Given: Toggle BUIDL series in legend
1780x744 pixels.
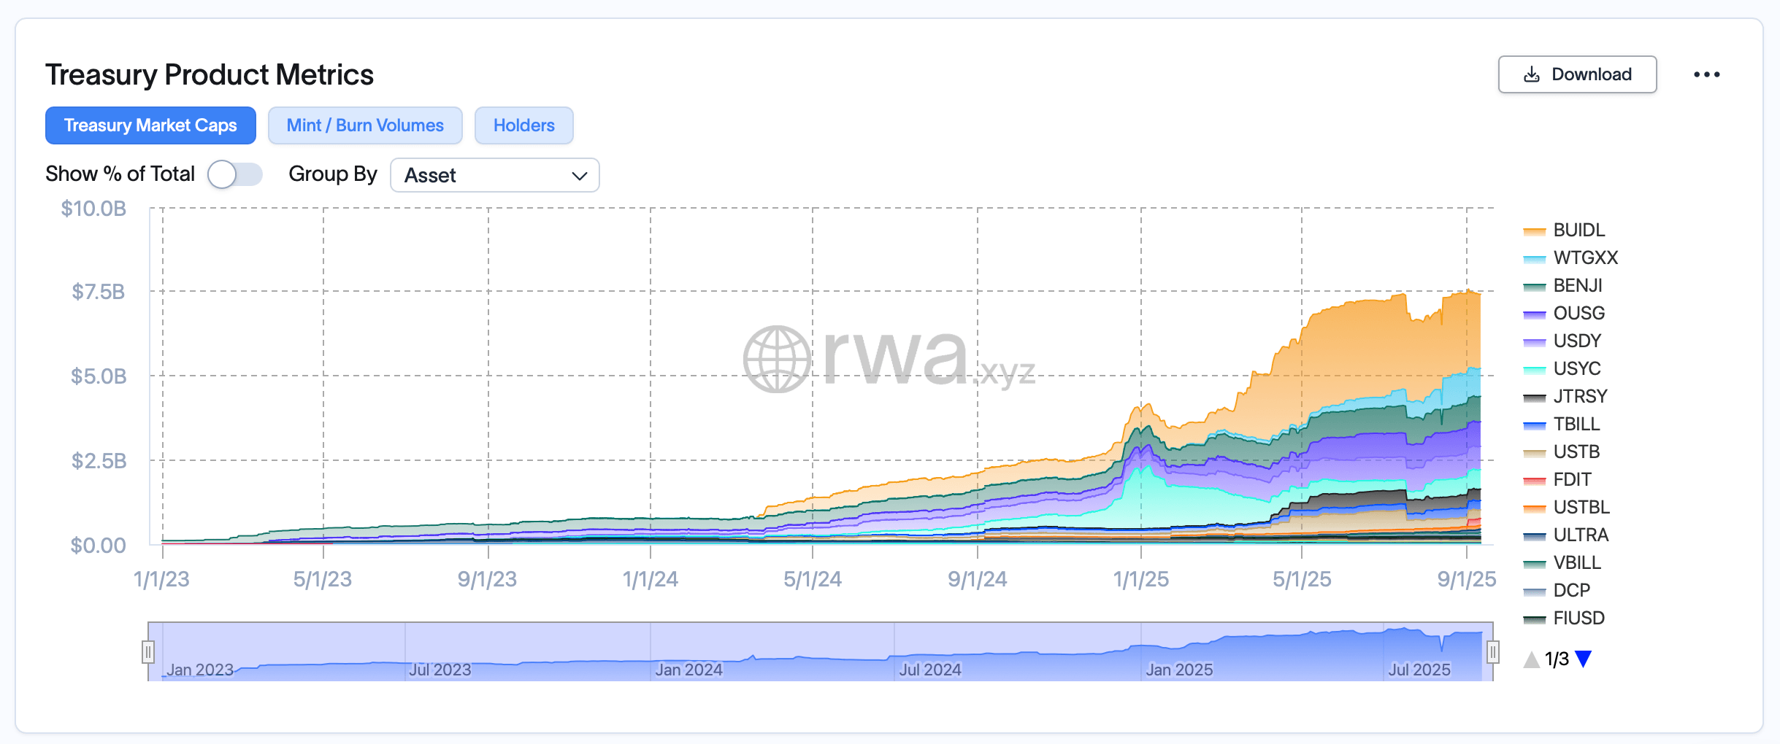Looking at the screenshot, I should [x=1578, y=230].
